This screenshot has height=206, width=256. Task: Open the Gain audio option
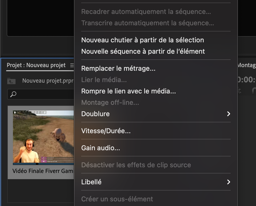pyautogui.click(x=101, y=148)
